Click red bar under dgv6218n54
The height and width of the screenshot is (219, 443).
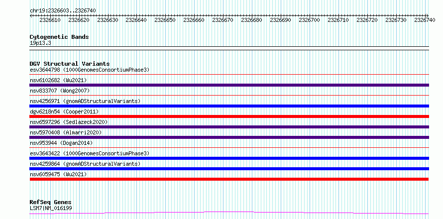(x=229, y=116)
